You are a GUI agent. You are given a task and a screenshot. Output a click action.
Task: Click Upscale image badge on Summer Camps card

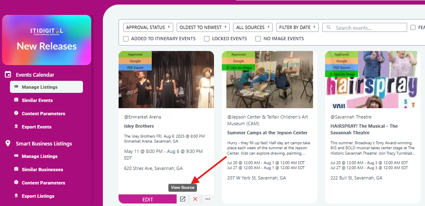pos(238,68)
